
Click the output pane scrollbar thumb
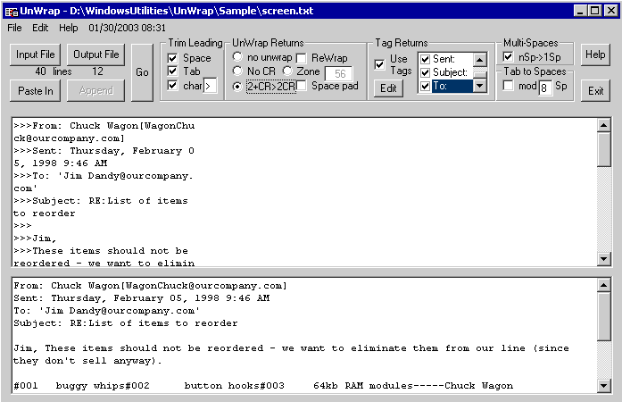[x=604, y=316]
